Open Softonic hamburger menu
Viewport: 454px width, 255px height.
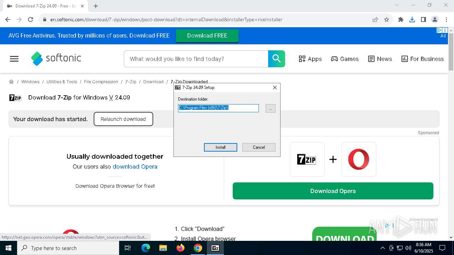pos(14,59)
